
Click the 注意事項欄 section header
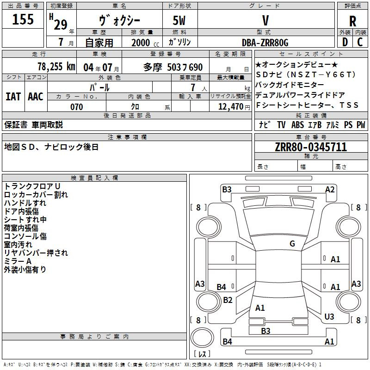click(127, 137)
